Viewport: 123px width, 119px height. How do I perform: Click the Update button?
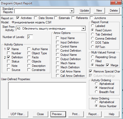84,11
